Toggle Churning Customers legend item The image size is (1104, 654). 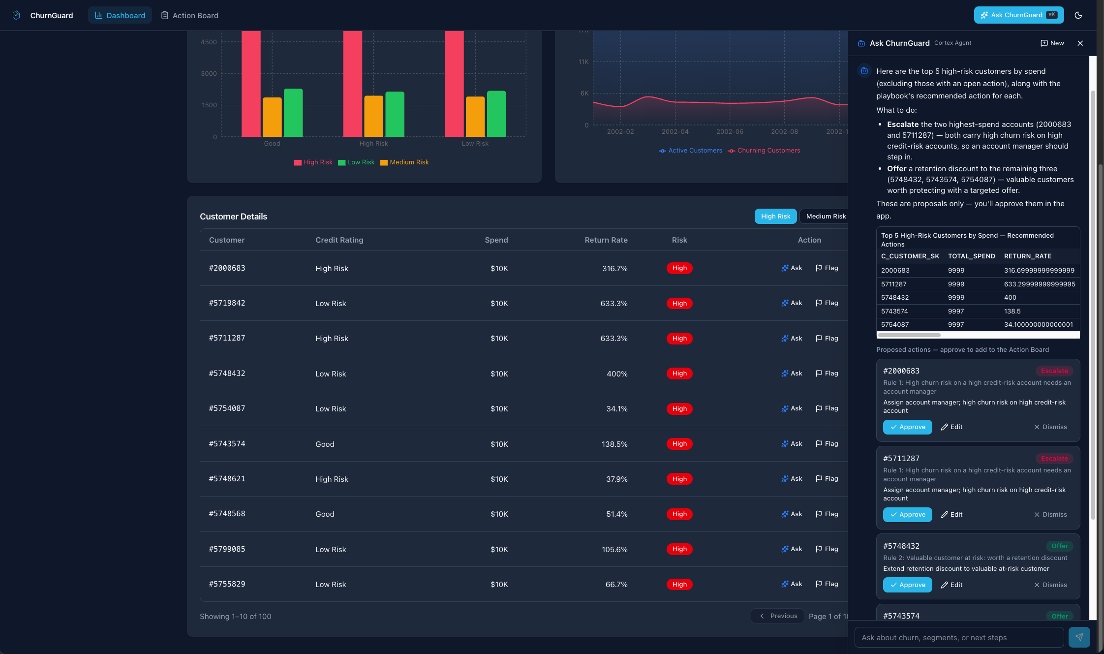pyautogui.click(x=764, y=151)
